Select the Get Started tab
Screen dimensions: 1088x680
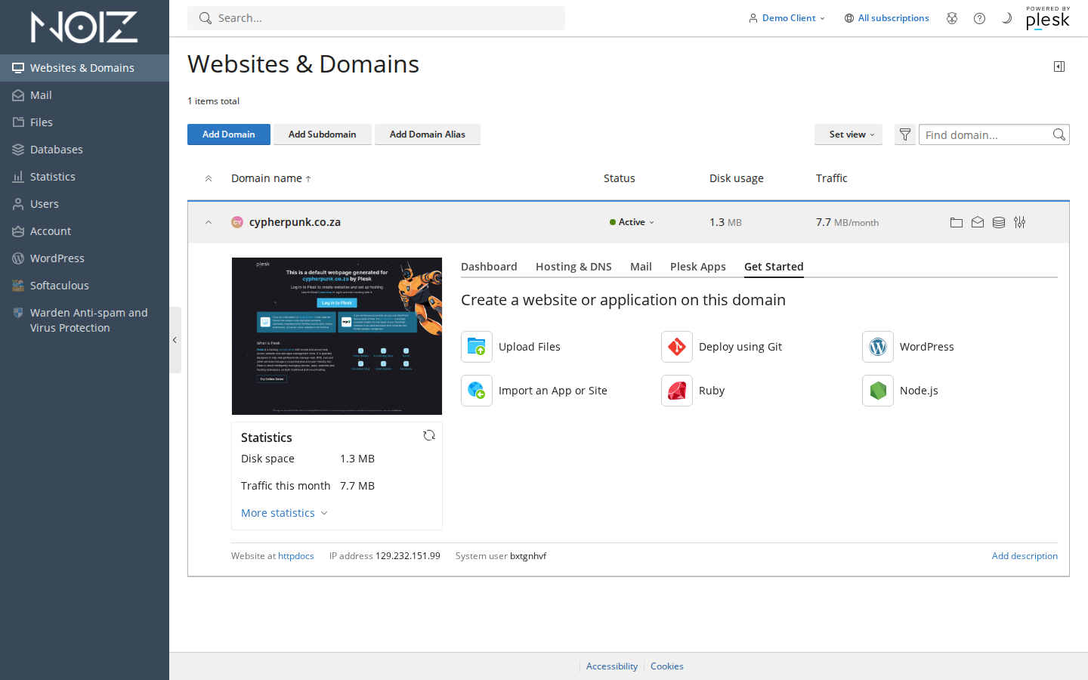pos(774,267)
